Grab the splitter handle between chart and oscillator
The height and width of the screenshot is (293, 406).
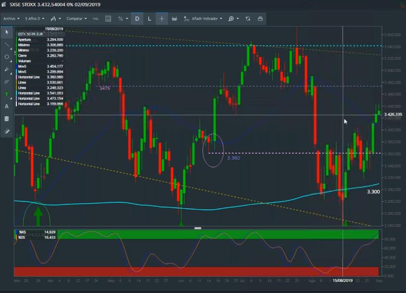click(198, 228)
